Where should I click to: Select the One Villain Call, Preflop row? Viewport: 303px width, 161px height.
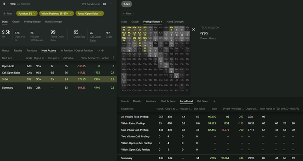[210, 130]
